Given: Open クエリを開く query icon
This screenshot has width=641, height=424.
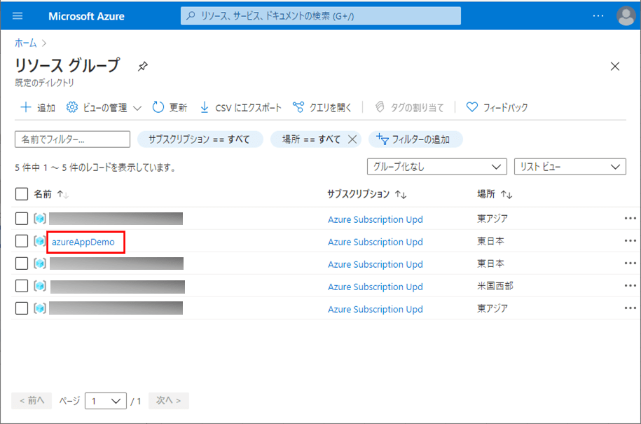Looking at the screenshot, I should (298, 107).
